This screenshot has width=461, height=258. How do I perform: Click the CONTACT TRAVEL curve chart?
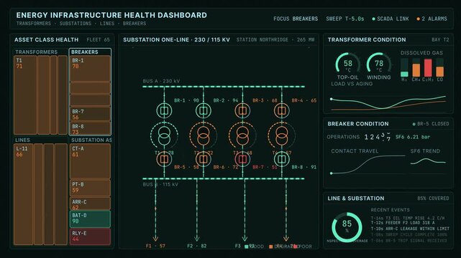[x=368, y=165]
